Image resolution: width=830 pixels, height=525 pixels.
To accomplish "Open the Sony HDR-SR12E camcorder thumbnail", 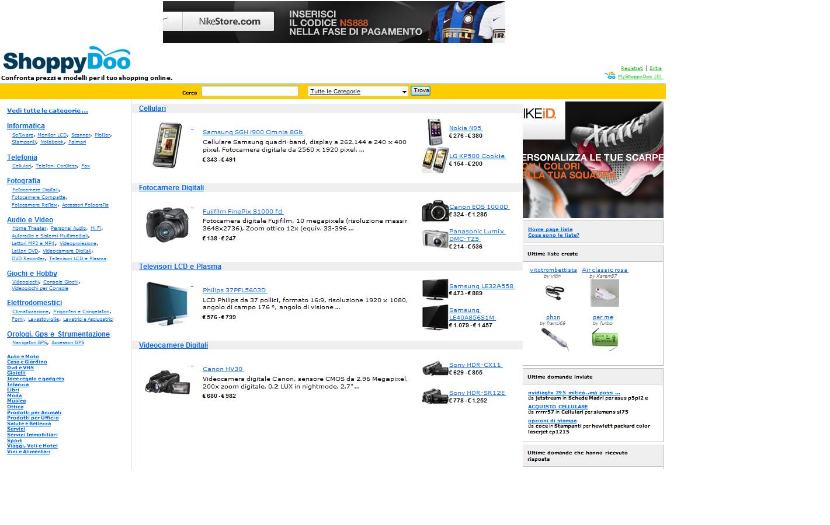I will [x=435, y=396].
